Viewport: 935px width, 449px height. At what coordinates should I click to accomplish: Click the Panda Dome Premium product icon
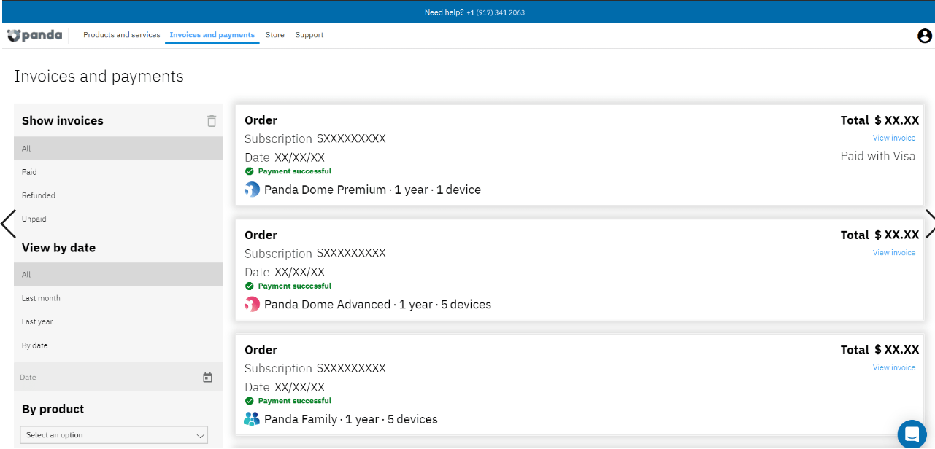point(252,190)
